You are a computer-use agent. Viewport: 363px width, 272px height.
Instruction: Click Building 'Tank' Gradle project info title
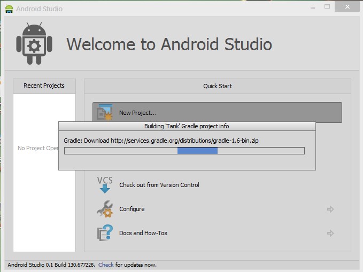click(x=187, y=126)
